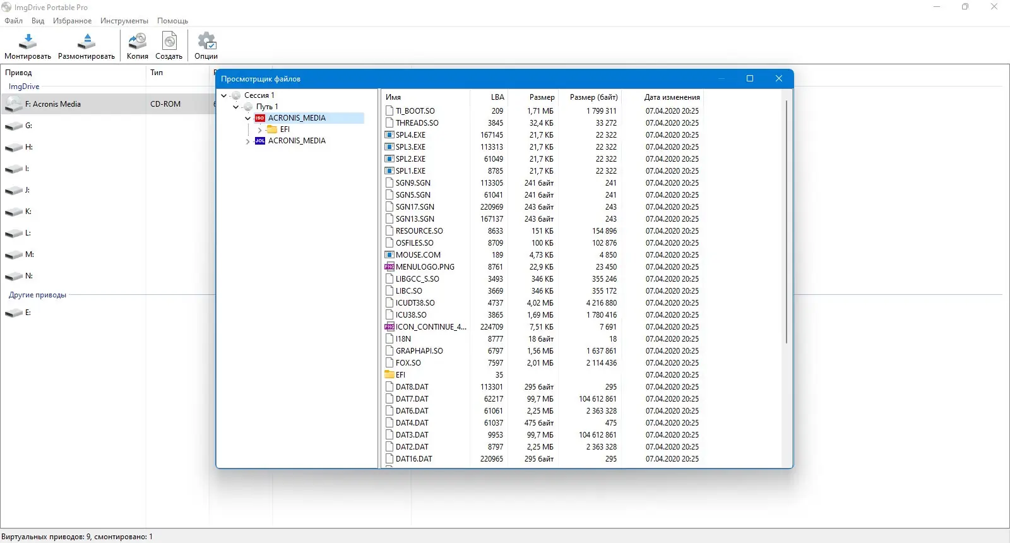Sort file list by Имя column
The width and height of the screenshot is (1010, 543).
(425, 97)
